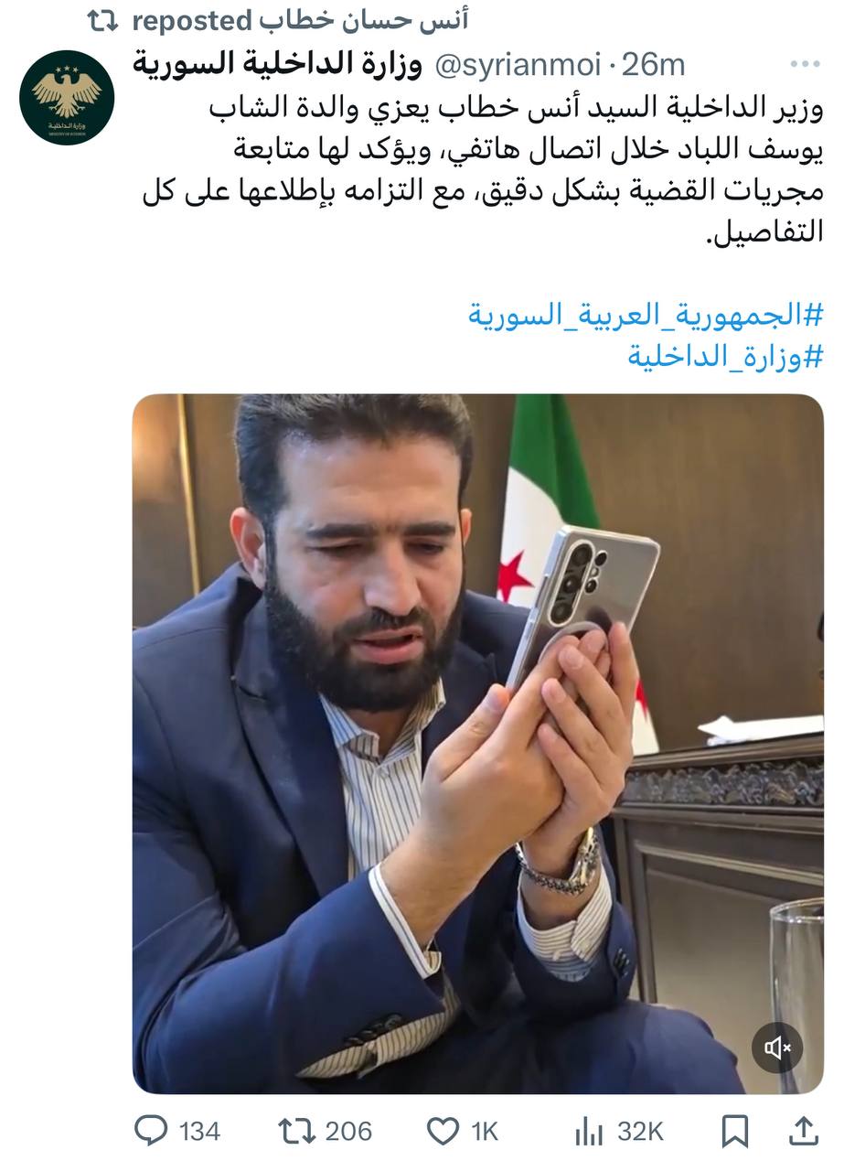Click the repost indicator icon at top
The image size is (844, 1171).
point(103,20)
